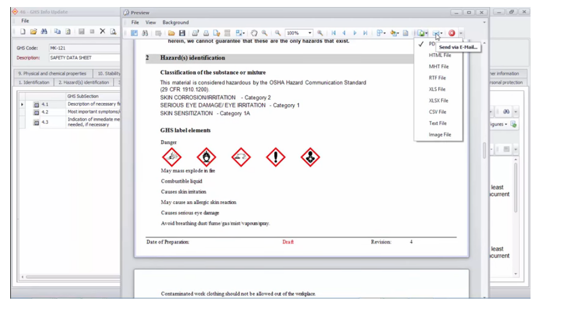Viewport: 561px width, 316px height.
Task: Open File menu in Preview window
Action: (x=135, y=22)
